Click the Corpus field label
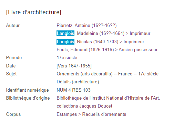The height and width of the screenshot is (129, 184). 13,114
